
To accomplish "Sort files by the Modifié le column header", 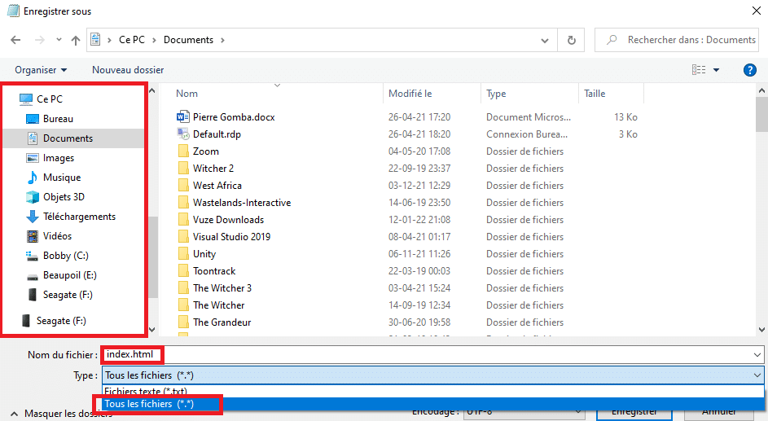I will click(410, 94).
